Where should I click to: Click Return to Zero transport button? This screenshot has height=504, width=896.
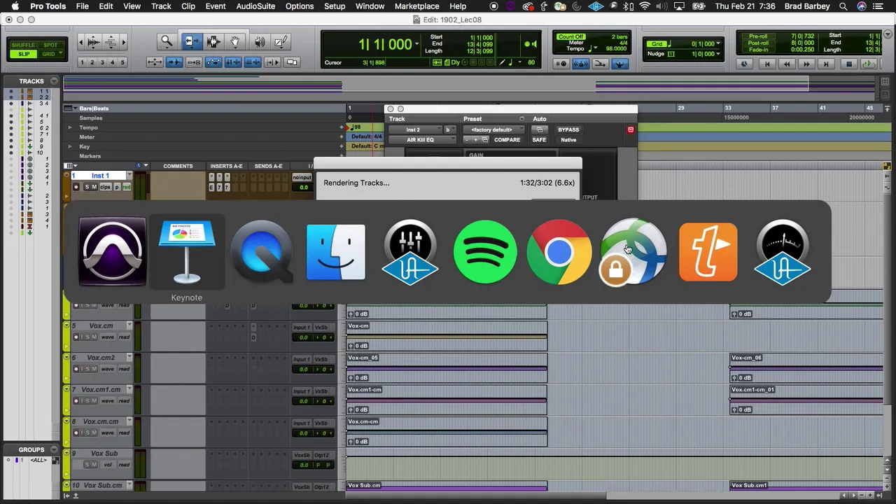coord(767,64)
